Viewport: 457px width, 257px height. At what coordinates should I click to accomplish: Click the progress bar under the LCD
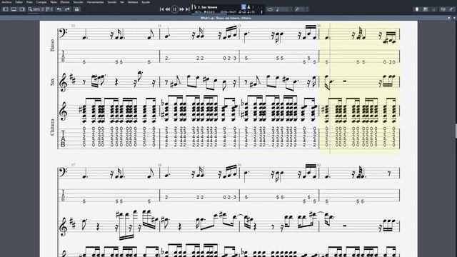pyautogui.click(x=209, y=14)
